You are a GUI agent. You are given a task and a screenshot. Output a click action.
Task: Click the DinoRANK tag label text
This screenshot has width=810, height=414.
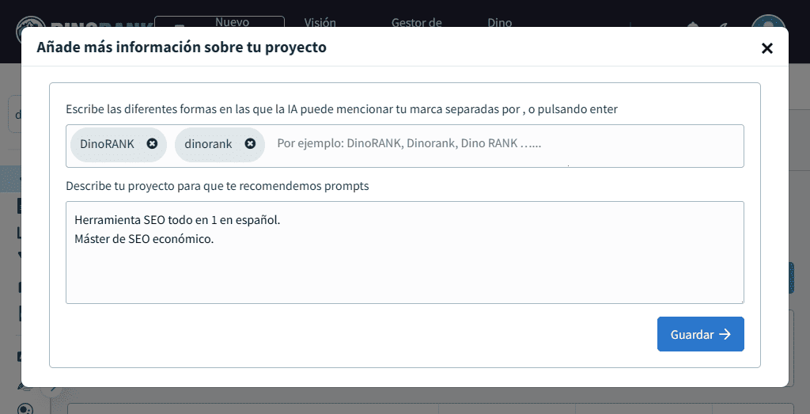pos(107,144)
